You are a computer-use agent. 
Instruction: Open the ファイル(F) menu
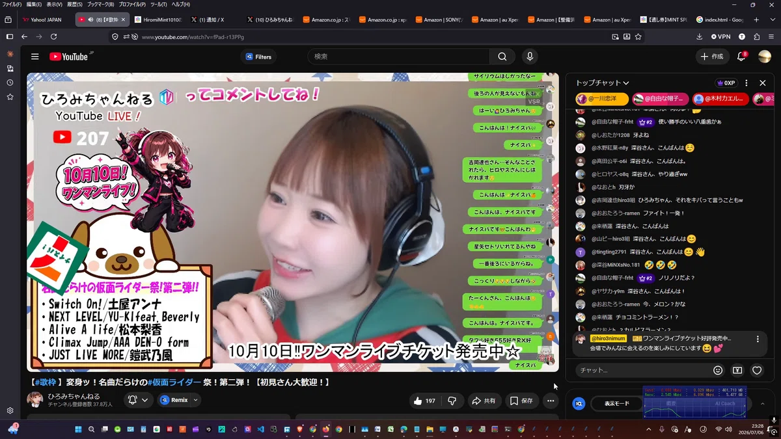click(12, 5)
